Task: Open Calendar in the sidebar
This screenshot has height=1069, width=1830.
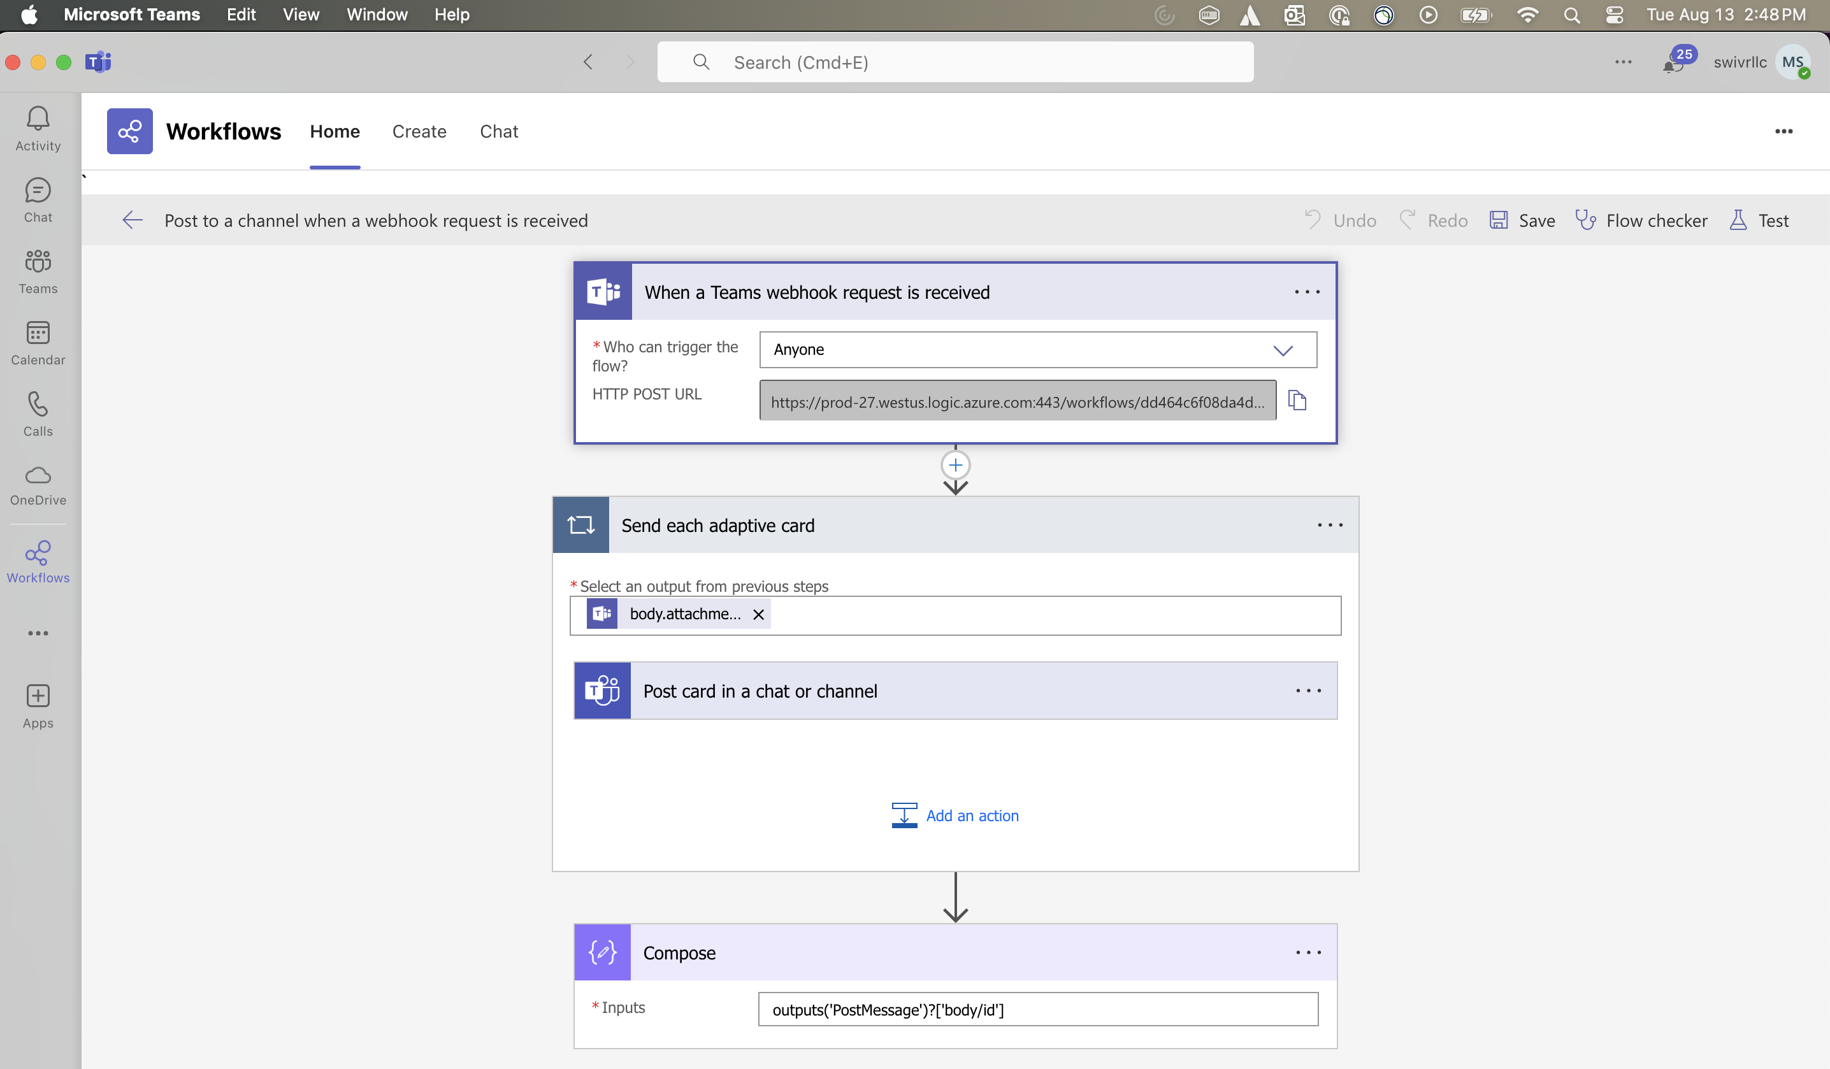Action: (x=38, y=343)
